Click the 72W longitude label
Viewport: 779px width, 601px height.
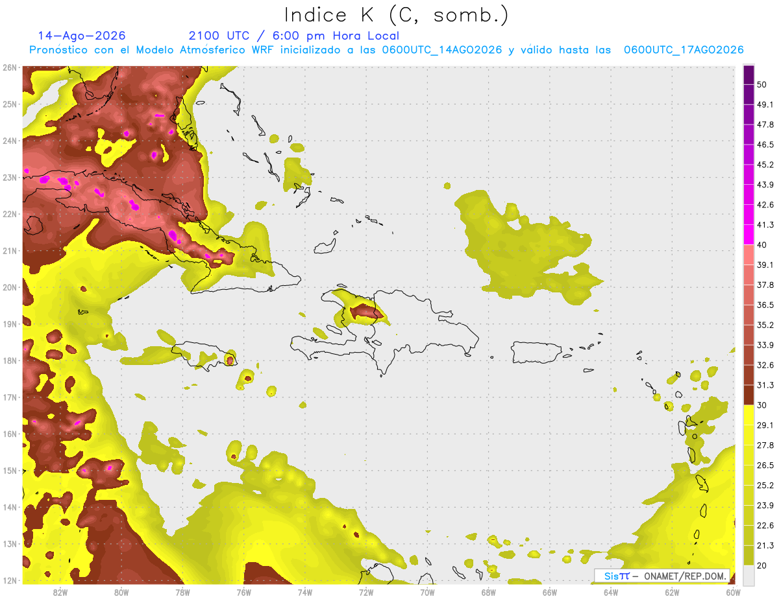(366, 592)
